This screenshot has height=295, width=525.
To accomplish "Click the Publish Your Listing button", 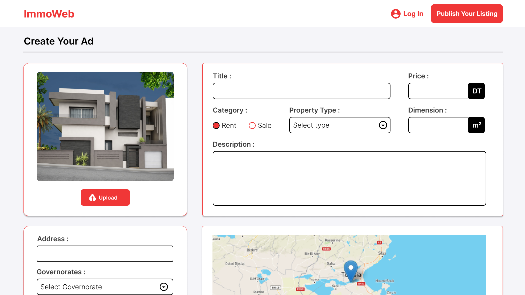I will tap(467, 14).
